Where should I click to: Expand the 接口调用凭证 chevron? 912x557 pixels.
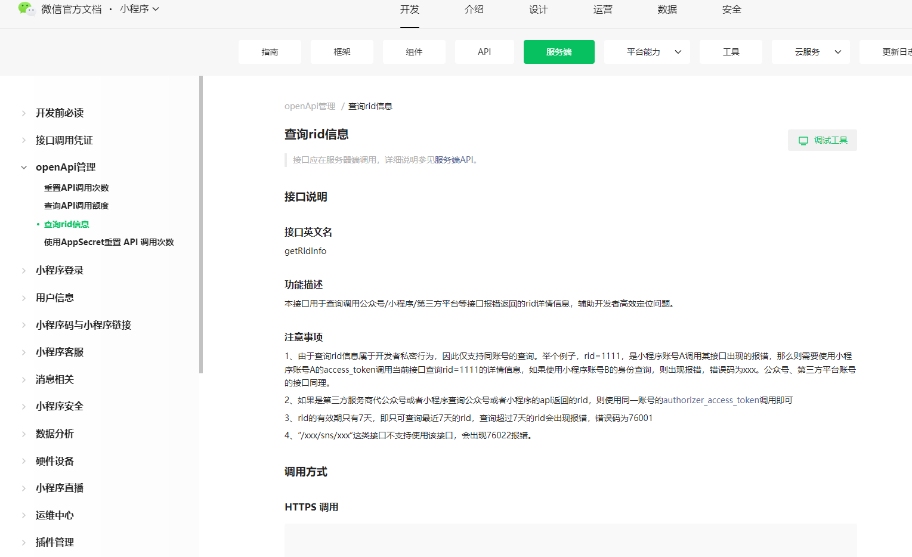click(23, 141)
